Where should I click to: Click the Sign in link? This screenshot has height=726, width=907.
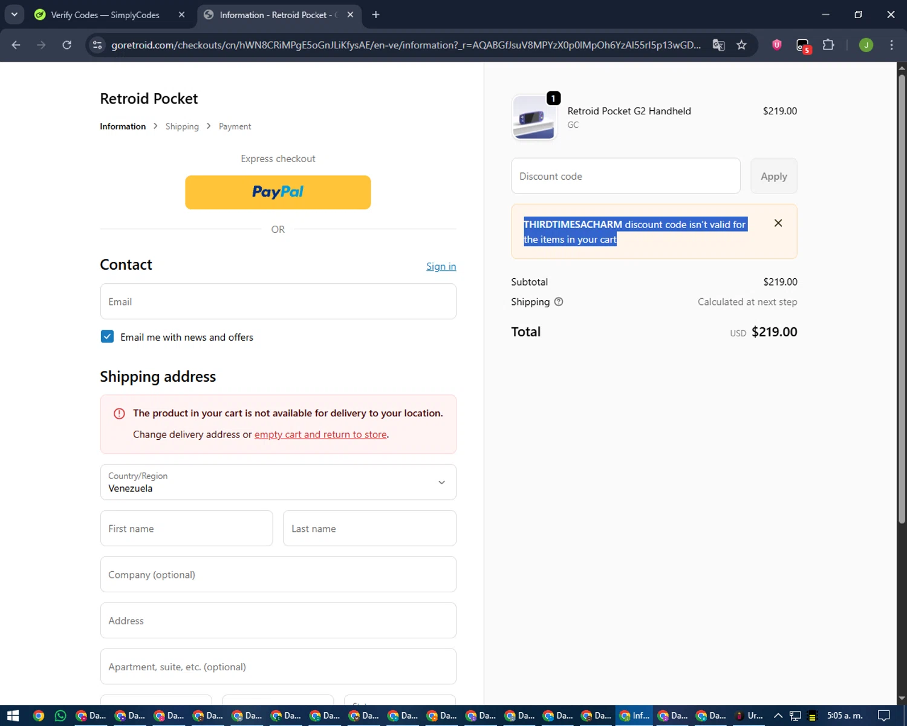[441, 266]
